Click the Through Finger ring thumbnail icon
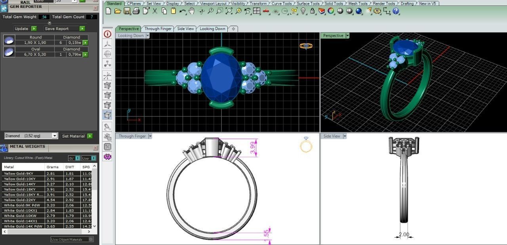This screenshot has width=507, height=245. click(x=306, y=145)
